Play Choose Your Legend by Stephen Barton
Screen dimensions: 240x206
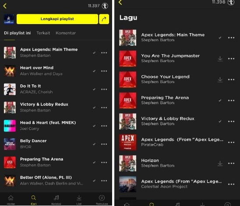click(177, 80)
